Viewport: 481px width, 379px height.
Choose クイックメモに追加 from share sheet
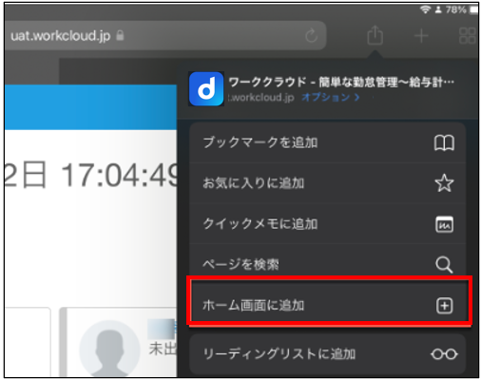(328, 224)
